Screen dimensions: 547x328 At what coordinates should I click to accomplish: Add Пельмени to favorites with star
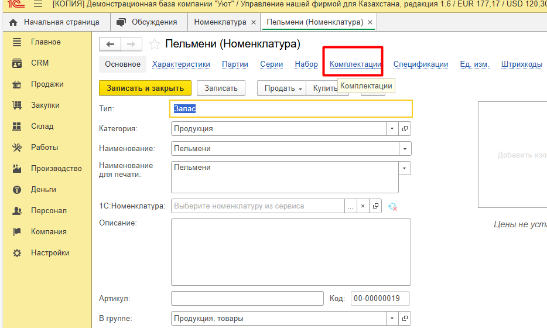(155, 45)
